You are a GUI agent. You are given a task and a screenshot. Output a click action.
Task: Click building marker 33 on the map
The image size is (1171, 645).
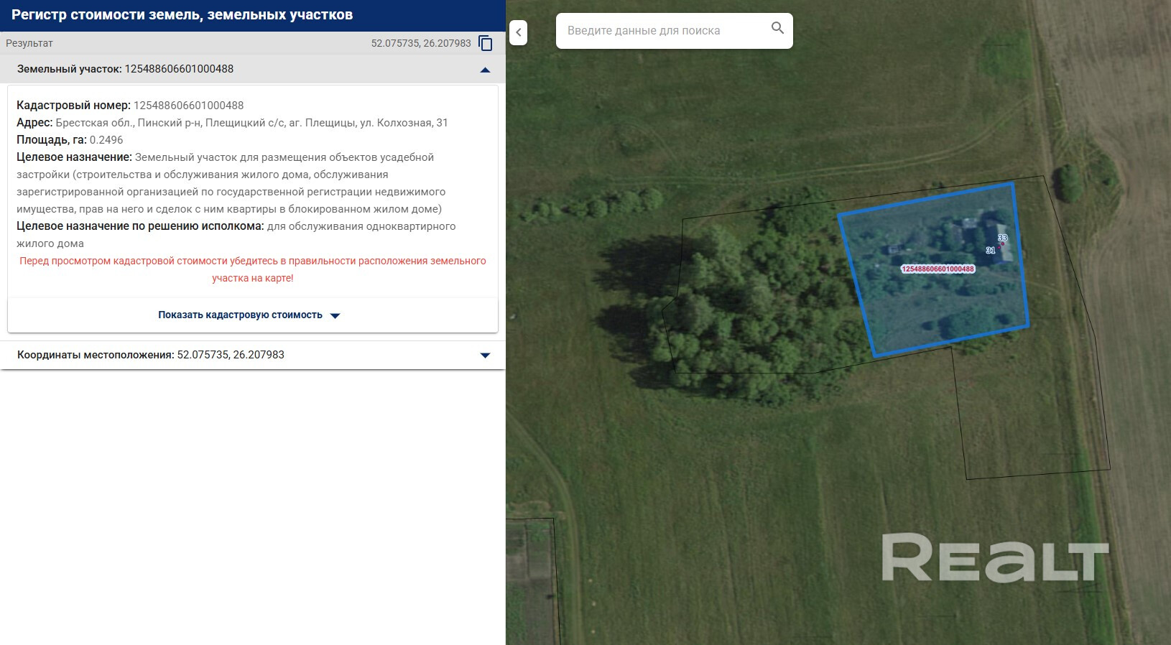point(1002,238)
